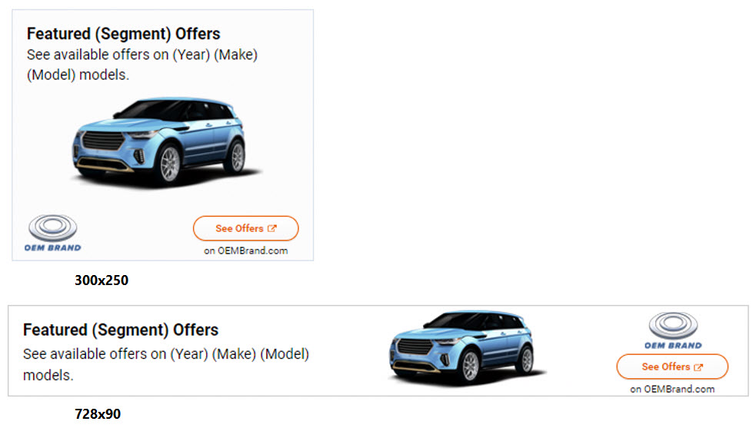The height and width of the screenshot is (428, 756).
Task: Select the blue SUV image in the 728x90 banner
Action: 461,346
